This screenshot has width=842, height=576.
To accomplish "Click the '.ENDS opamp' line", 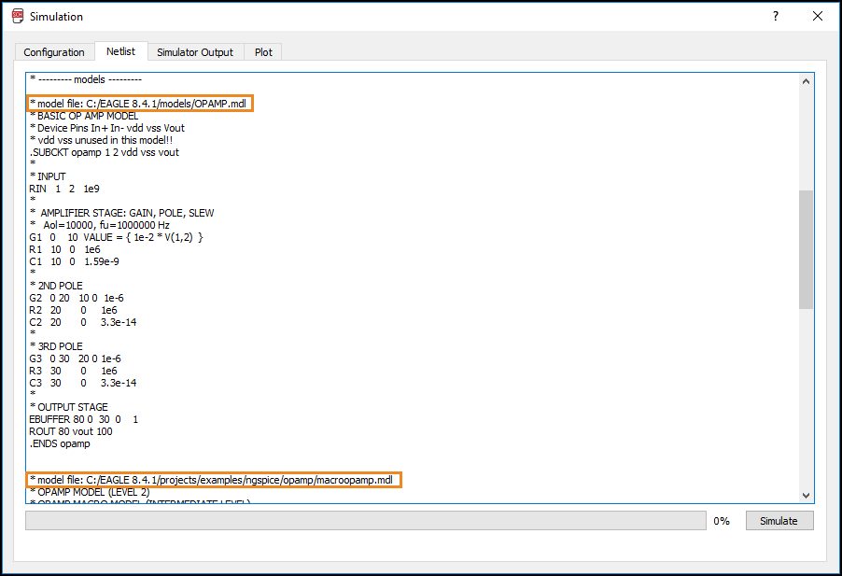I will point(60,444).
